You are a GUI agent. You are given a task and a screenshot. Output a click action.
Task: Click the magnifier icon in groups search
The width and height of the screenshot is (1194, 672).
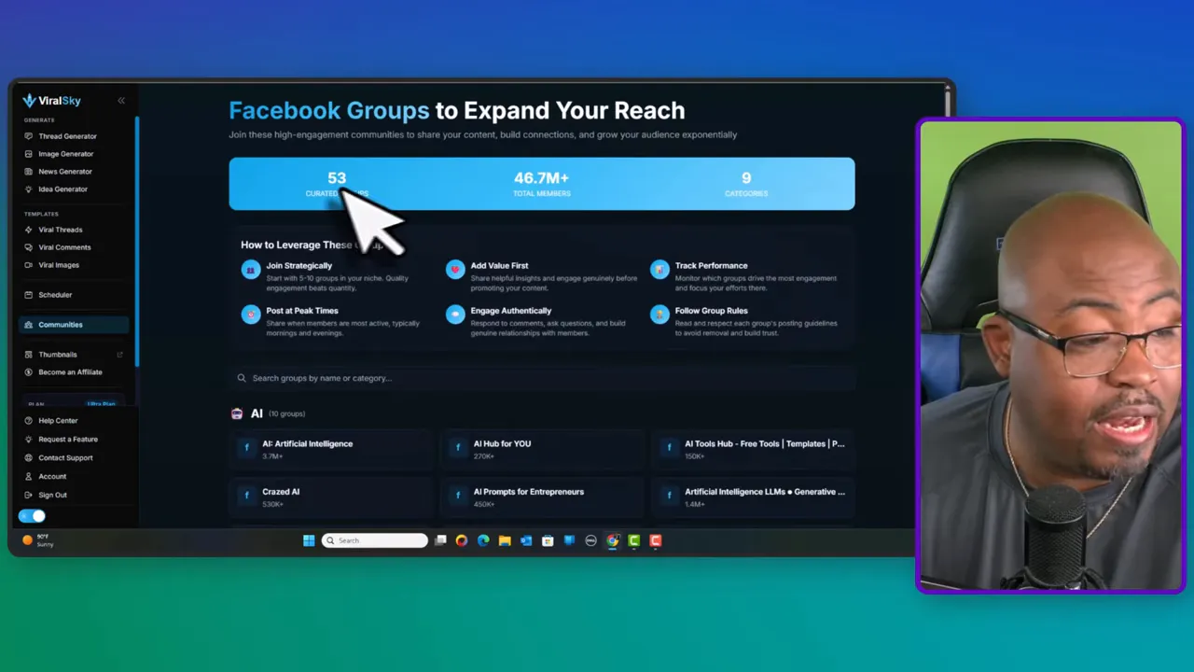[x=242, y=378]
